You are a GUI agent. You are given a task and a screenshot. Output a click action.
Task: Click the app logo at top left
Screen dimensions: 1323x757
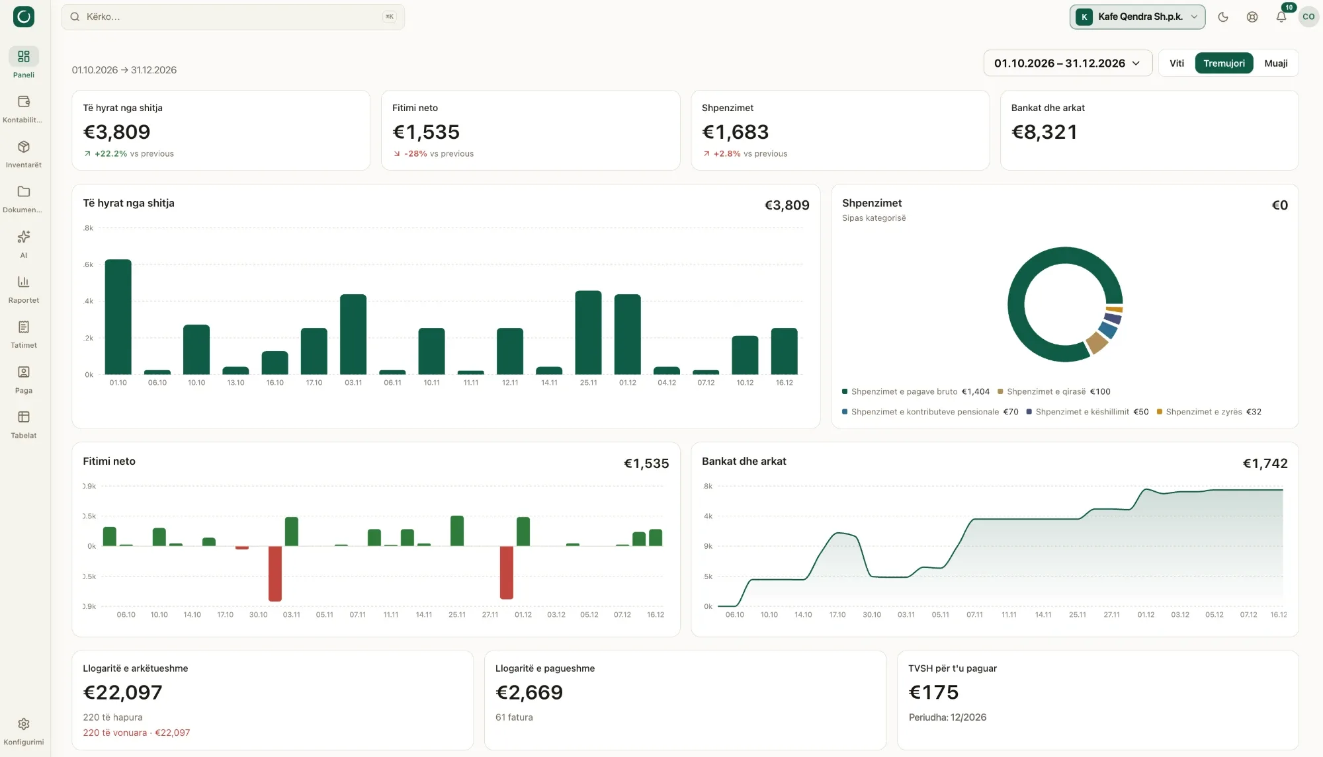(x=24, y=17)
